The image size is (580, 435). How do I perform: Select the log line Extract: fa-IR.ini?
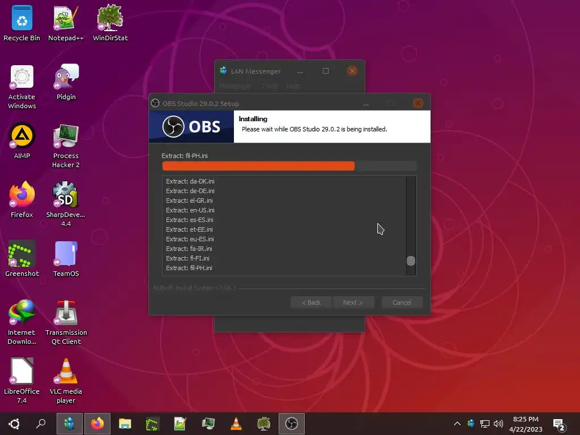[189, 249]
